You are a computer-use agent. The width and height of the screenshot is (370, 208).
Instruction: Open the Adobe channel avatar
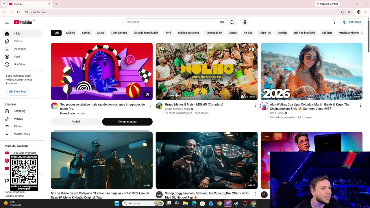point(54,106)
